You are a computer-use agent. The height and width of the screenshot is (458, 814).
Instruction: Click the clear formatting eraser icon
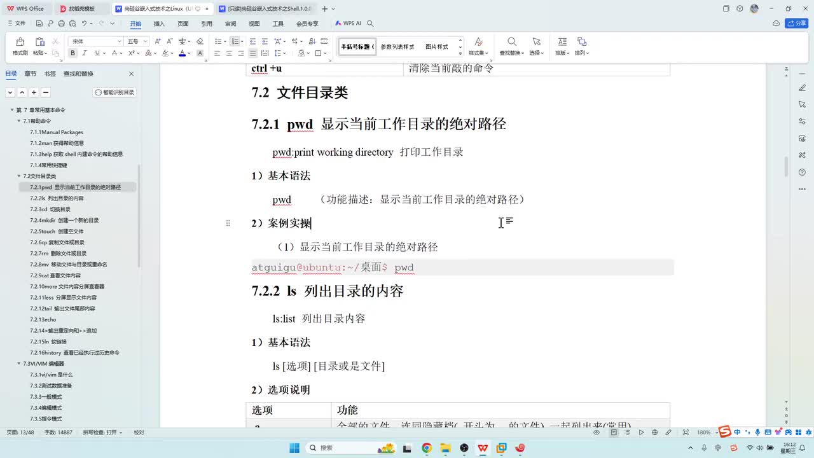pos(200,41)
